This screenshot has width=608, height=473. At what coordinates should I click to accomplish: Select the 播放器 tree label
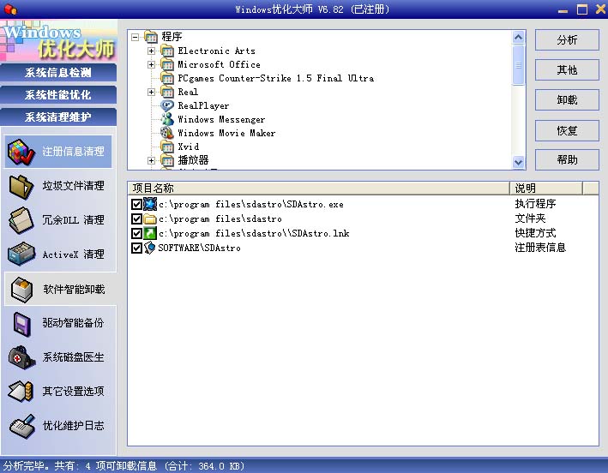pyautogui.click(x=193, y=160)
